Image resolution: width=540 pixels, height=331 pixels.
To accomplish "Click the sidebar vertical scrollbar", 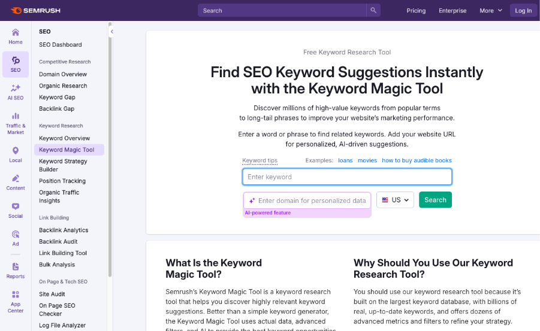I will click(110, 156).
